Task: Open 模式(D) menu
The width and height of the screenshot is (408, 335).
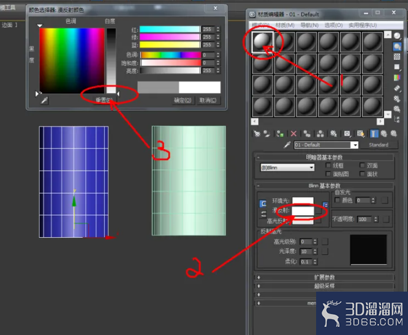Action: point(260,25)
